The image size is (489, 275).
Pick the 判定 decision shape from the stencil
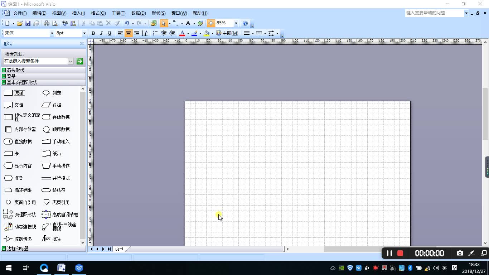46,92
